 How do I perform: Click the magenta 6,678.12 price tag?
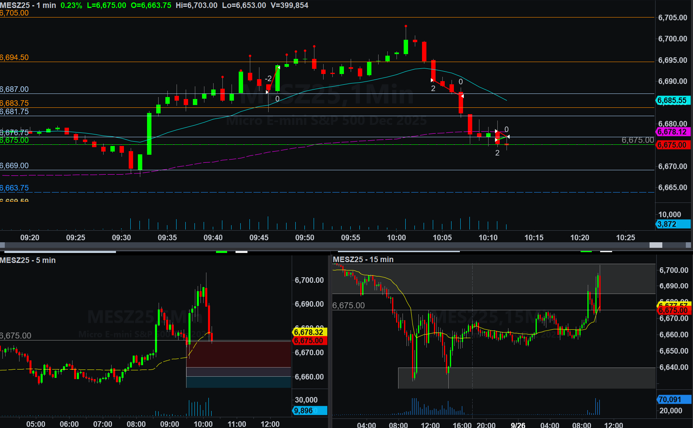673,132
